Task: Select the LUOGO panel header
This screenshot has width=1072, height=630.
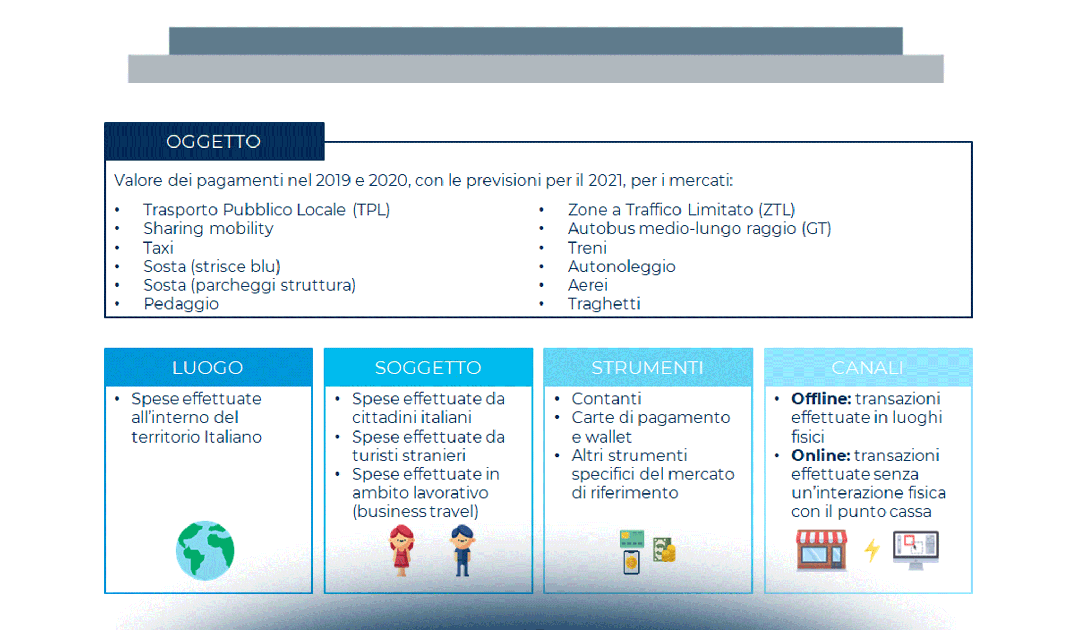Action: point(208,367)
